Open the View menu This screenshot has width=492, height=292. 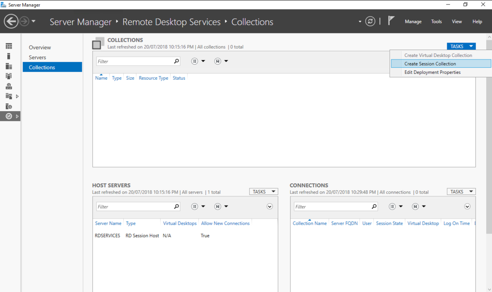point(457,22)
